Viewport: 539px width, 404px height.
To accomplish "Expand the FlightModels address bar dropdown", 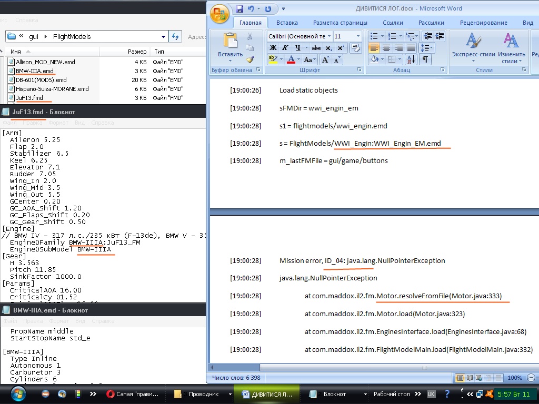I will pyautogui.click(x=163, y=37).
